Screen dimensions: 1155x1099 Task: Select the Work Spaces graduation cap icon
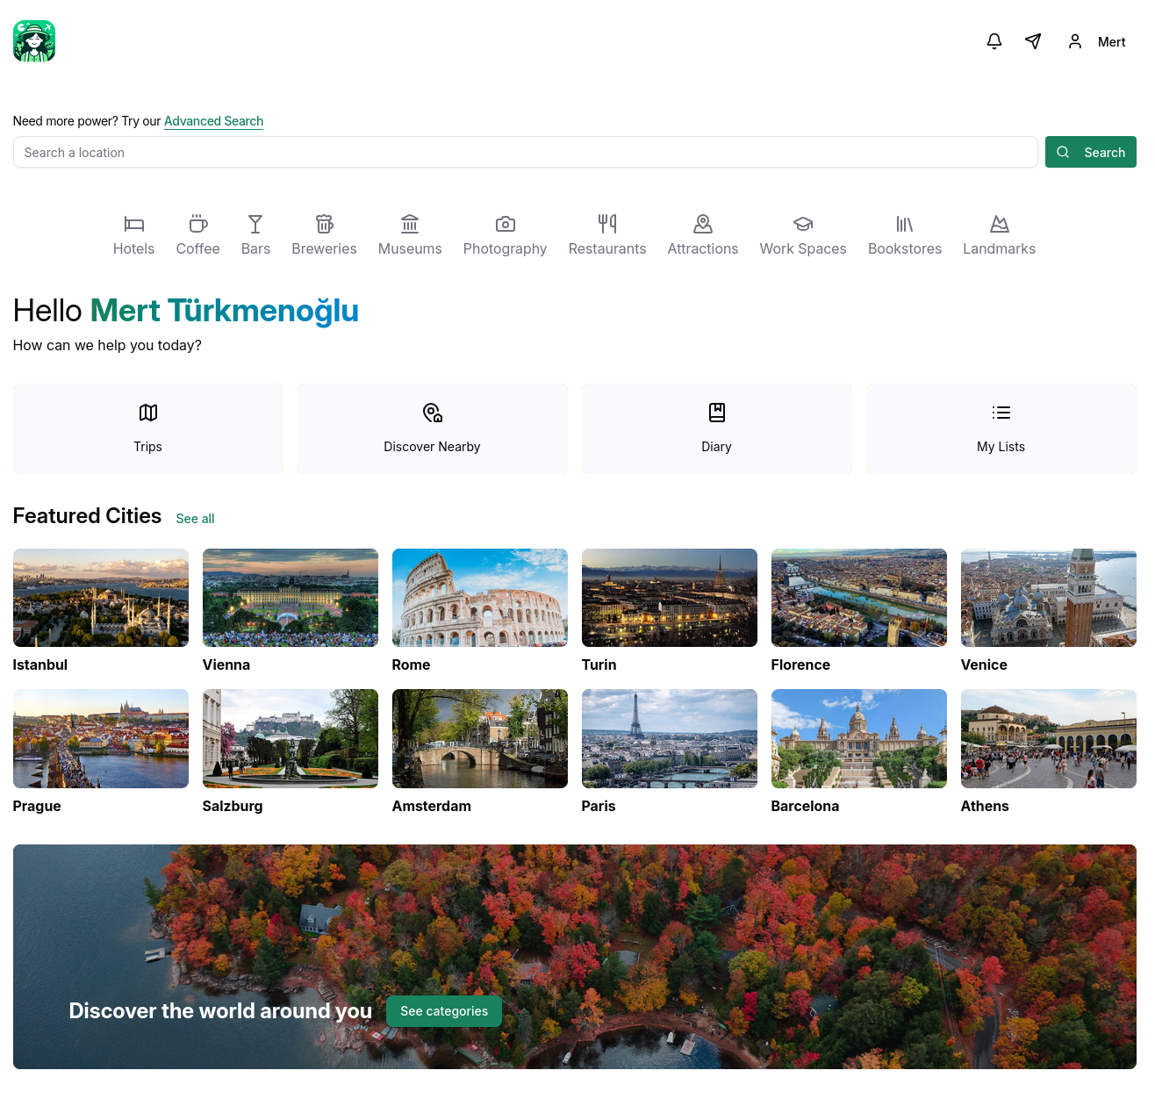click(x=803, y=224)
